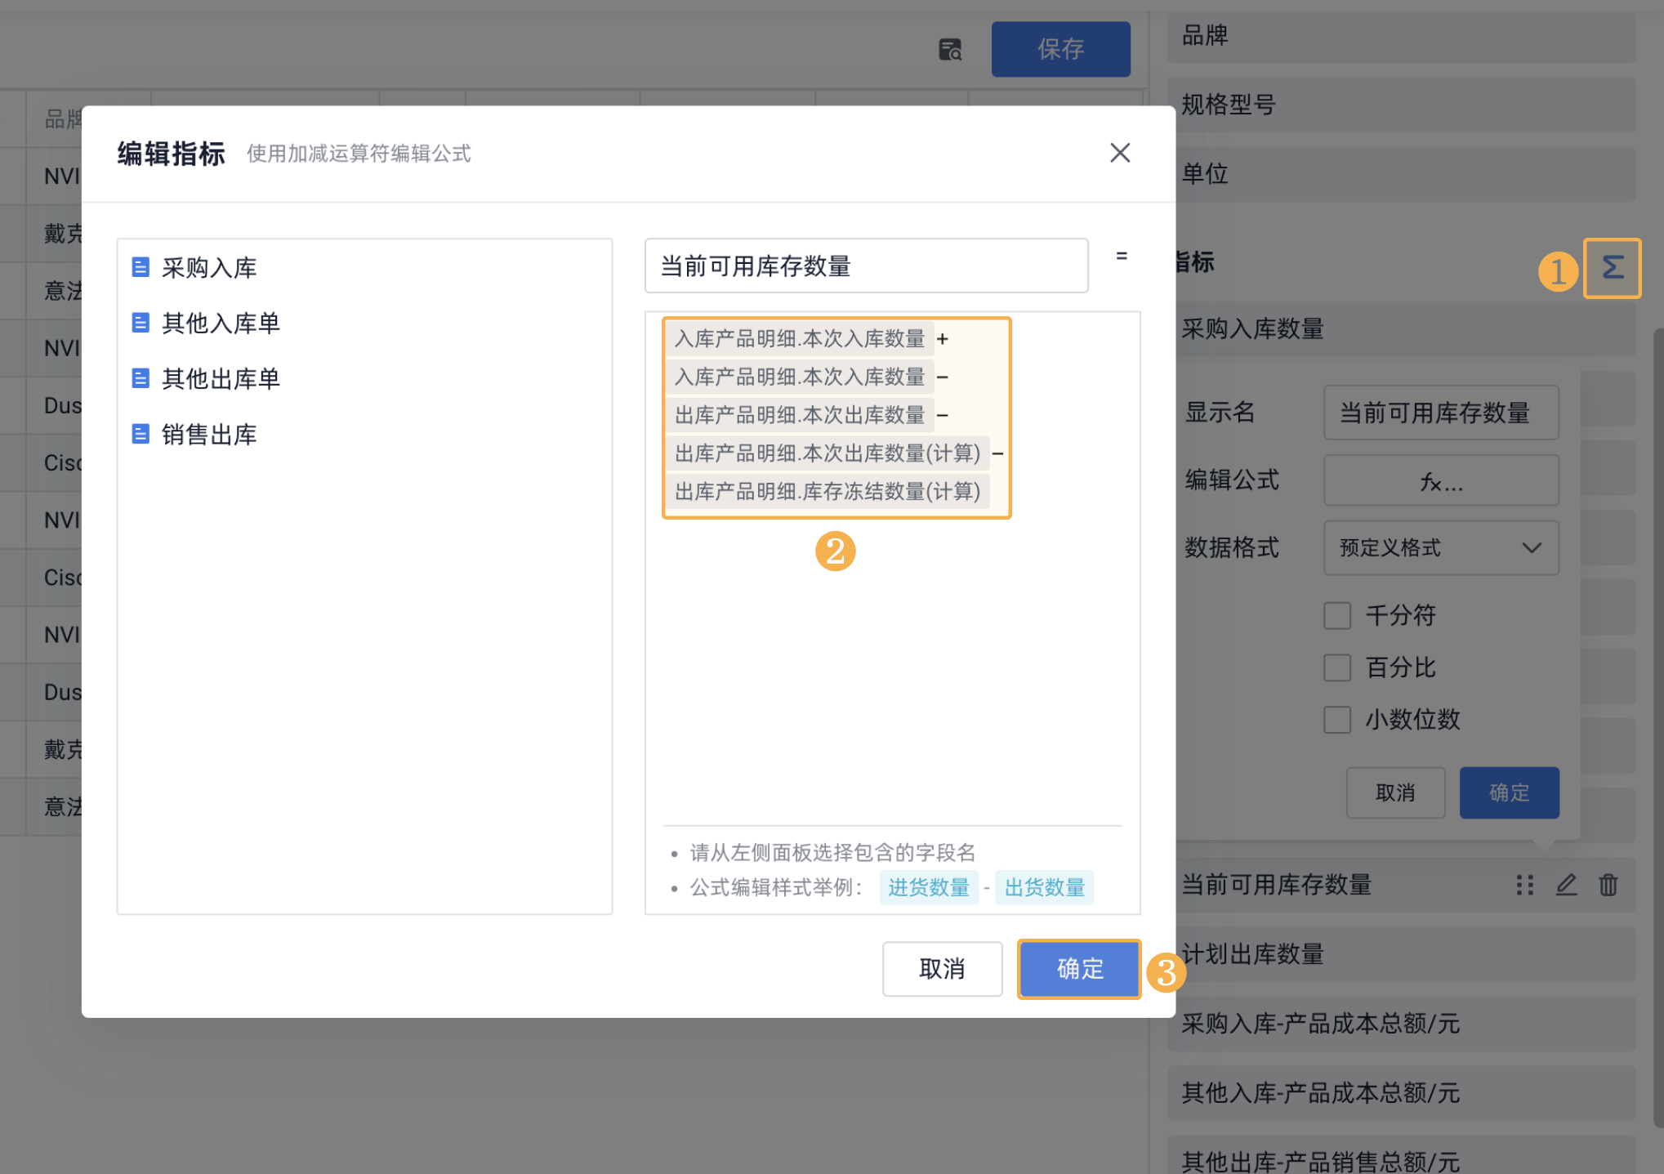
Task: Expand the 预定义格式 data format dropdown
Action: pos(1440,547)
